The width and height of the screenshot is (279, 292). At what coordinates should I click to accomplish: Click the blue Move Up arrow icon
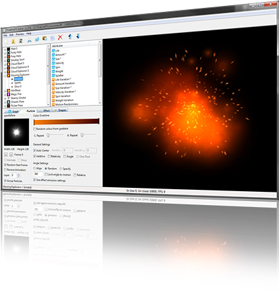coord(70,36)
